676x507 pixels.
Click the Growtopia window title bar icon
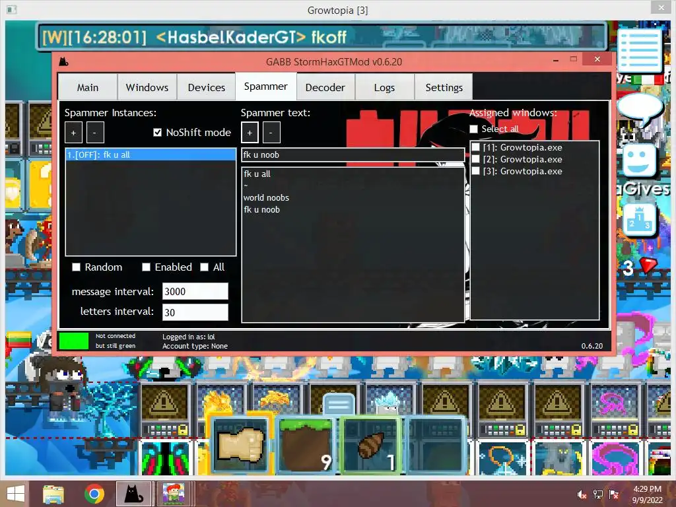pyautogui.click(x=12, y=9)
